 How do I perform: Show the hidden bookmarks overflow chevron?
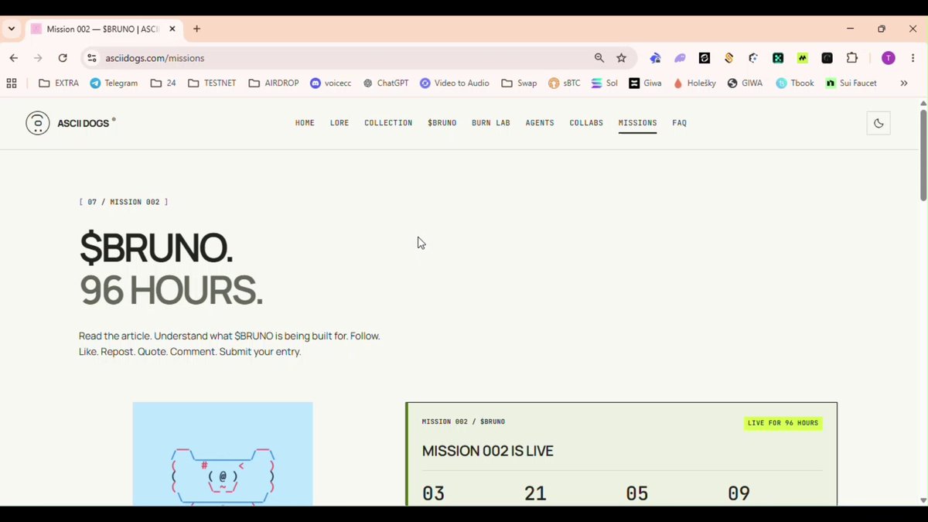(x=903, y=83)
